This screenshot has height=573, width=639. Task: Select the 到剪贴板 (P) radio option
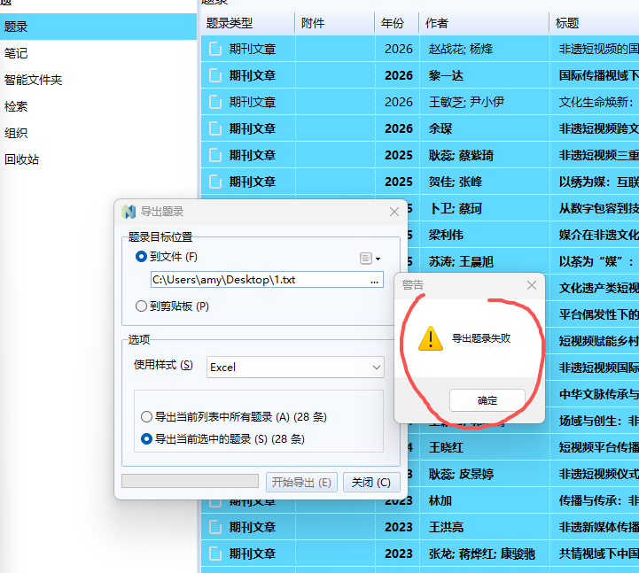(172, 306)
